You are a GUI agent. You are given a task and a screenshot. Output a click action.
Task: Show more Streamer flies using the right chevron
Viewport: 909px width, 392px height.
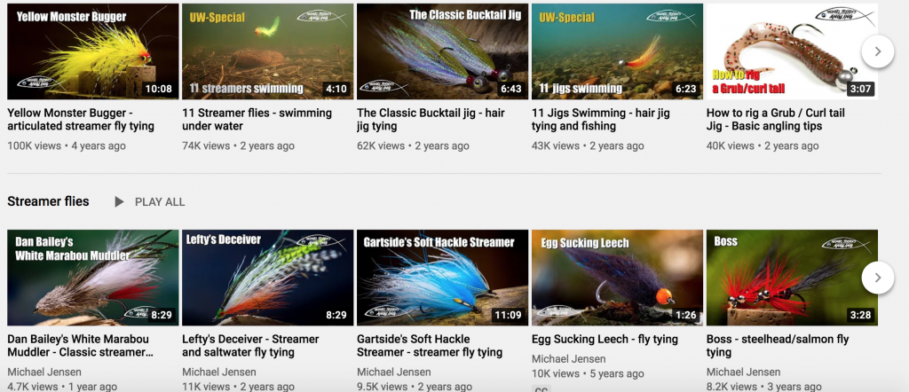tap(877, 278)
